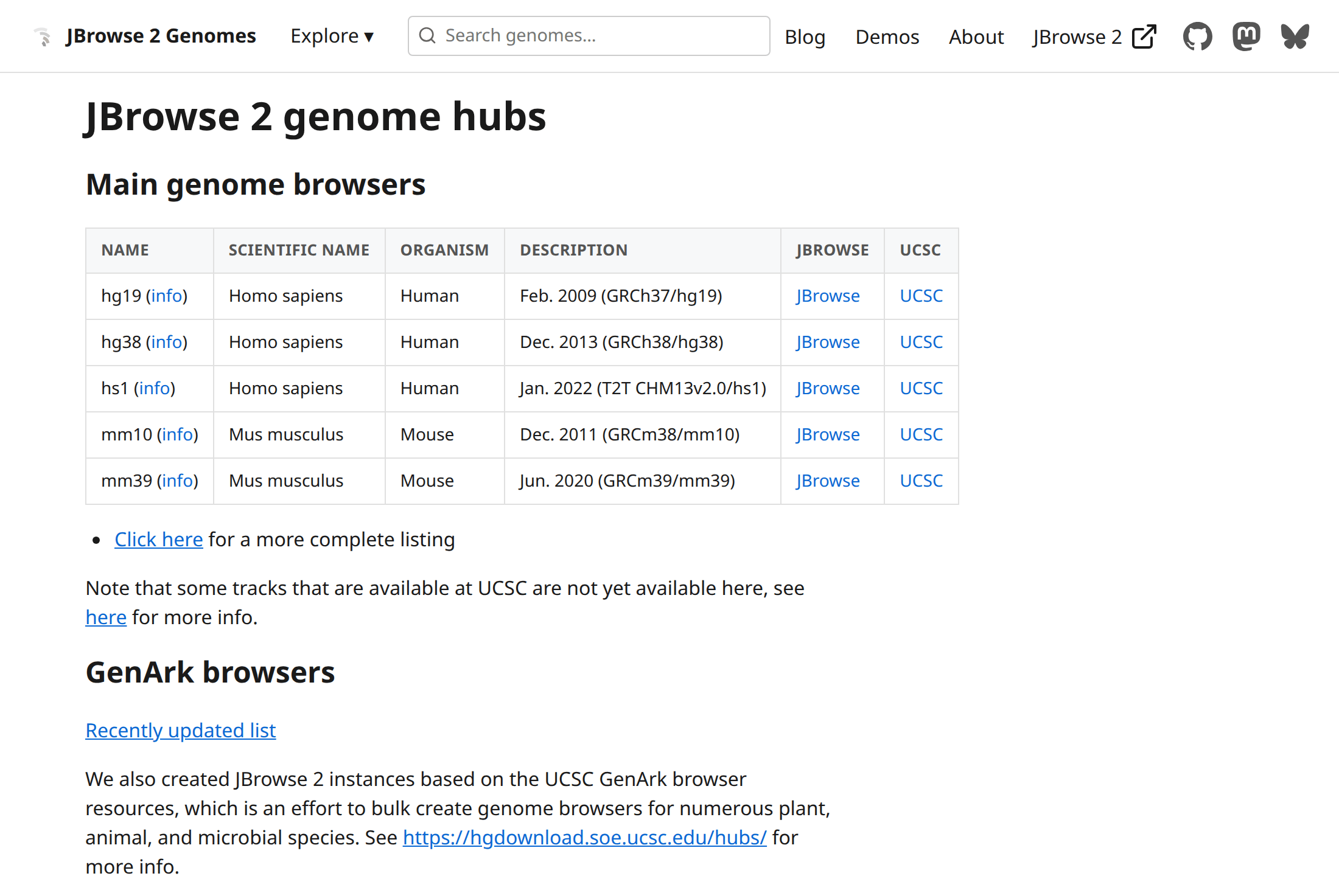Screen dimensions: 1339x876
Task: Open the Mastodon icon link
Action: [1246, 36]
